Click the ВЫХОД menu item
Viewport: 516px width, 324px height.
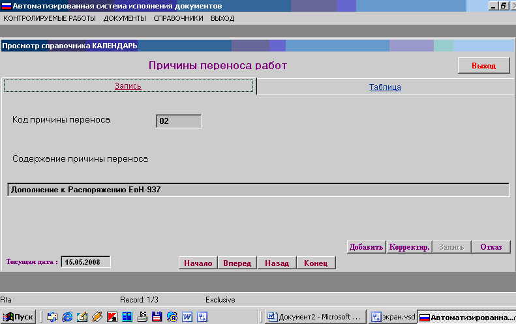tap(222, 18)
